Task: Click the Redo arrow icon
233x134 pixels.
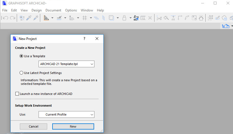Action: click(13, 18)
